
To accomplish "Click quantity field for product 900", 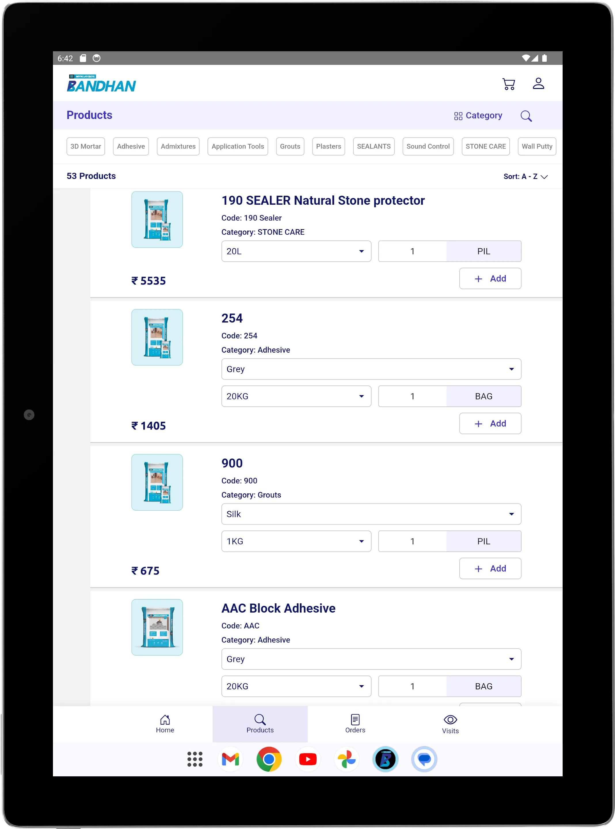I will tap(412, 541).
